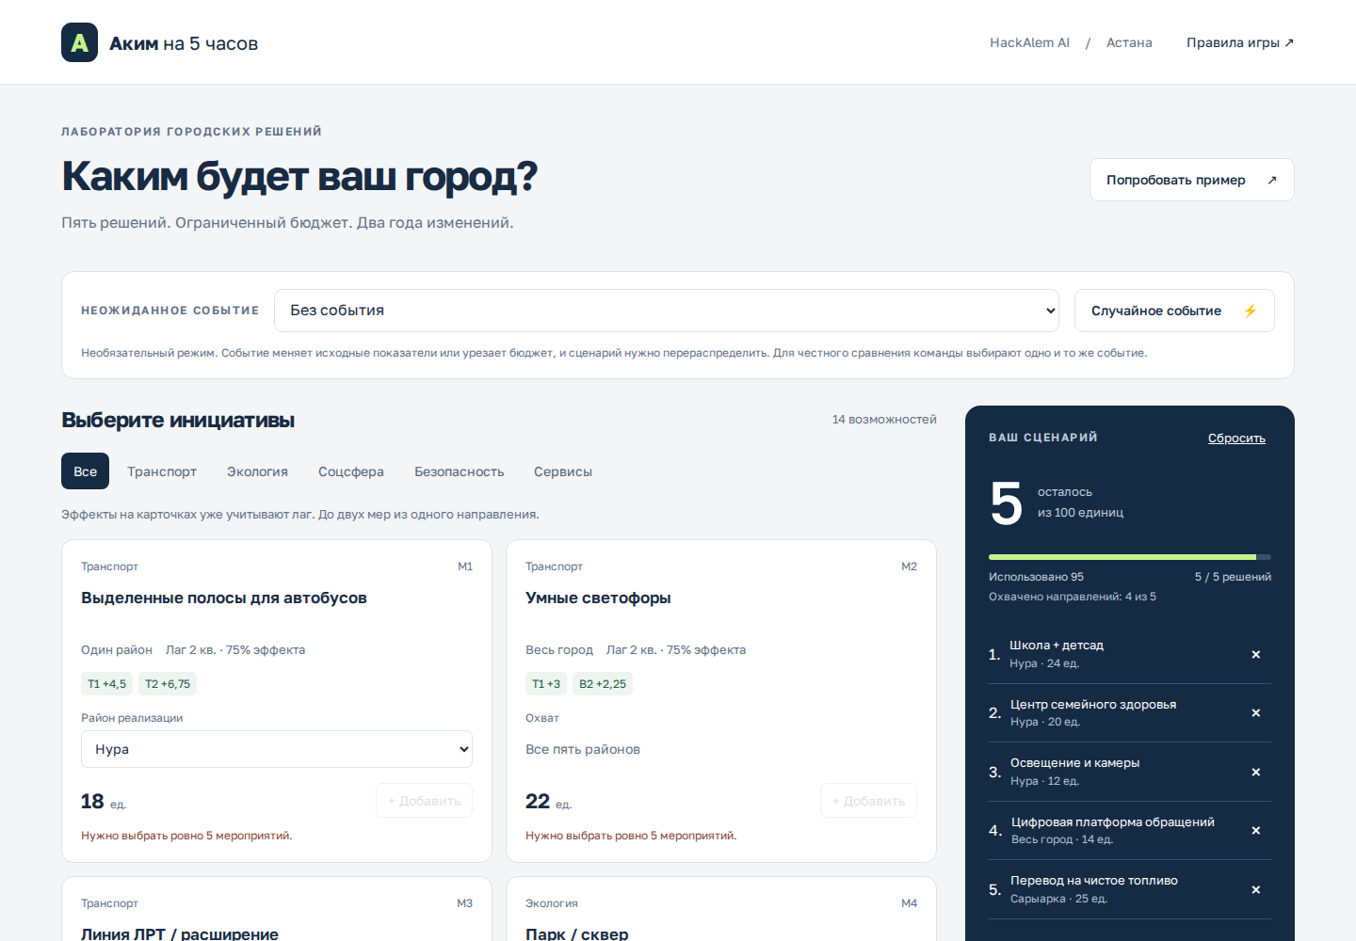This screenshot has height=941, width=1356.
Task: Select the Все filter tab
Action: (x=85, y=471)
